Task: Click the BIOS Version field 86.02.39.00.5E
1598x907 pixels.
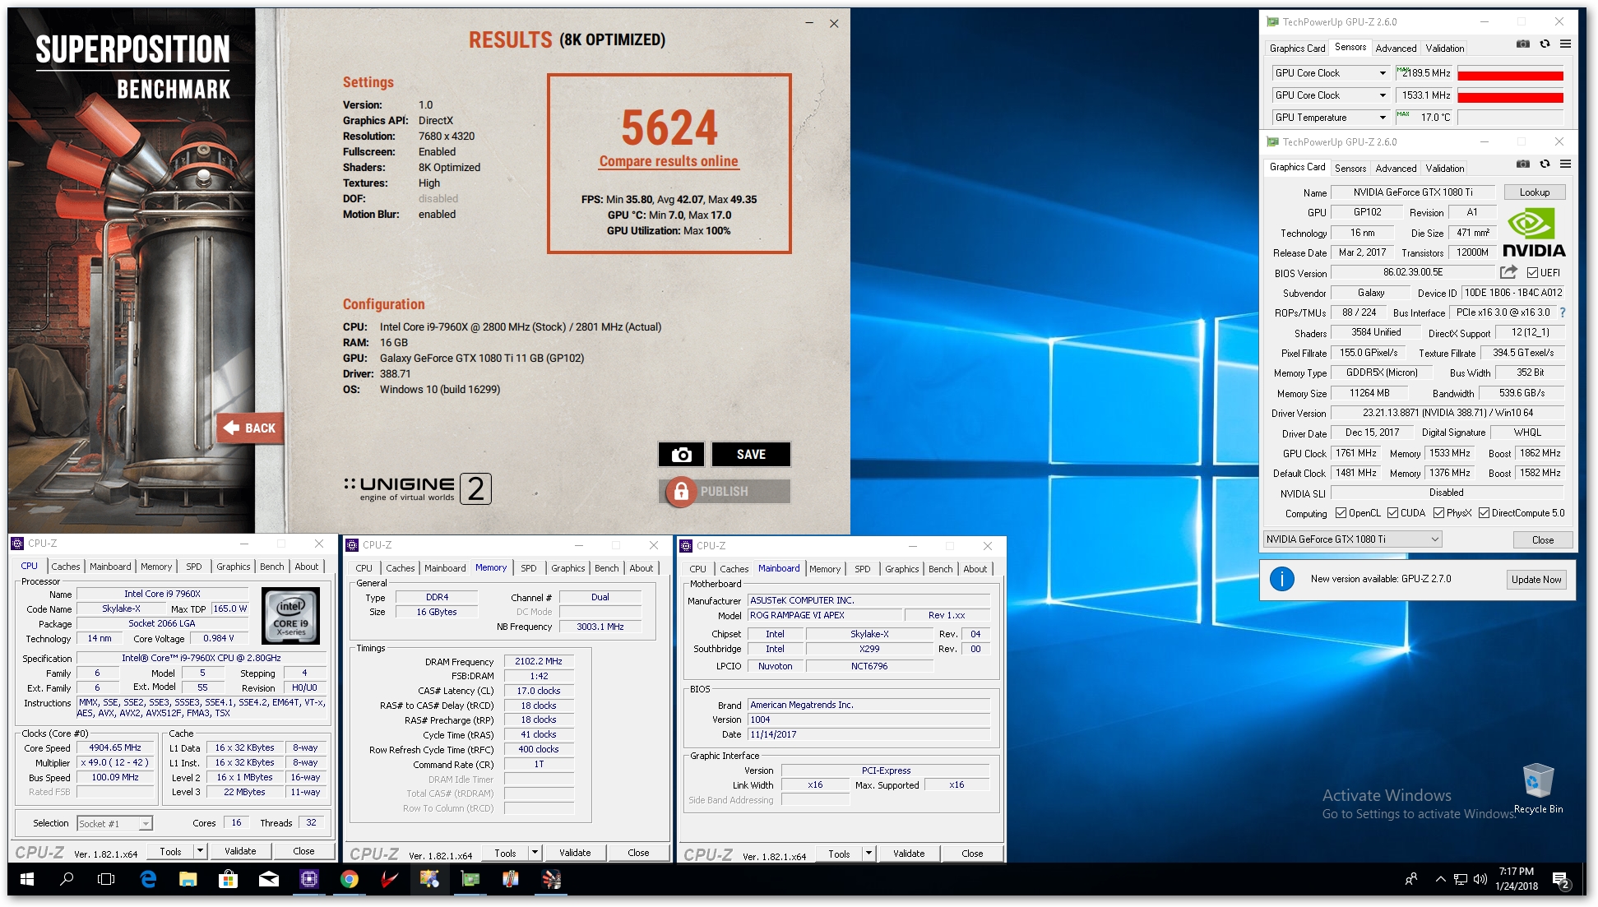Action: click(1413, 272)
